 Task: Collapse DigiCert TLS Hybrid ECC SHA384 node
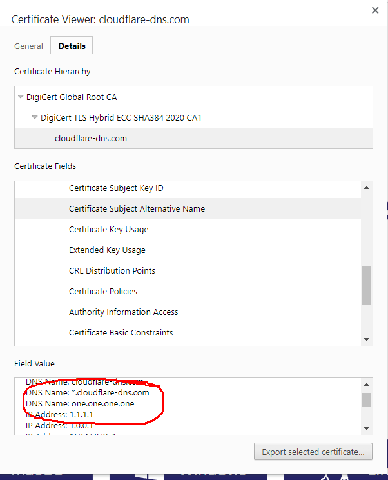click(x=35, y=117)
